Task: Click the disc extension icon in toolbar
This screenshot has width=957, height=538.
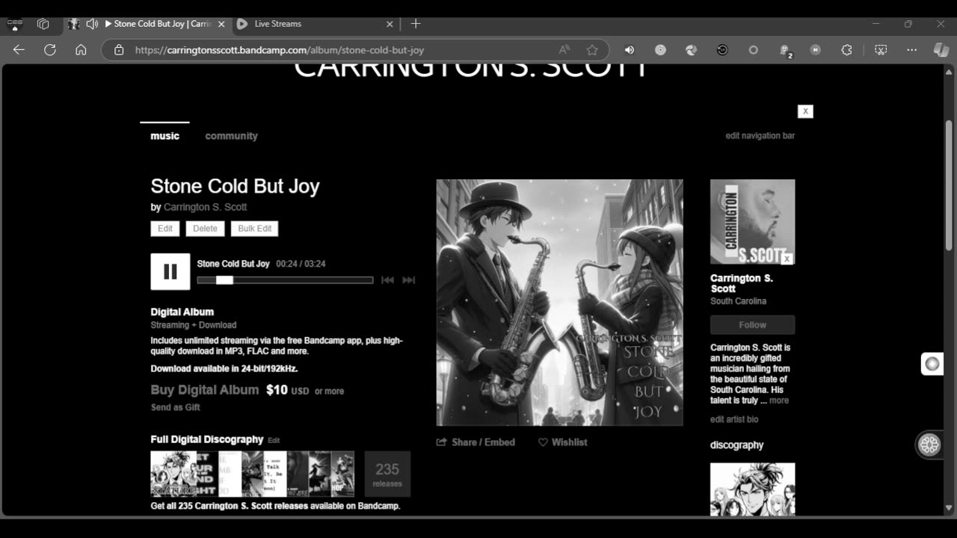Action: [660, 50]
